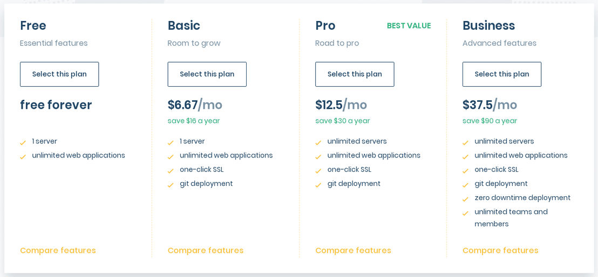
Task: Click checkmark icon beside Free plan's 1 server
Action: point(23,143)
